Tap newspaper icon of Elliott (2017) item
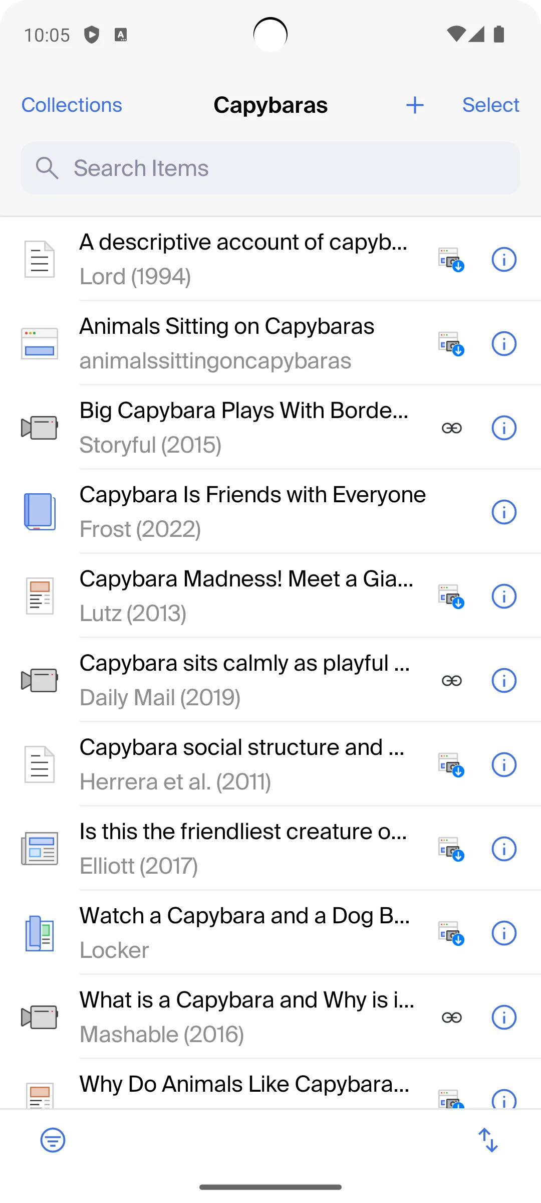This screenshot has height=1203, width=541. point(40,849)
